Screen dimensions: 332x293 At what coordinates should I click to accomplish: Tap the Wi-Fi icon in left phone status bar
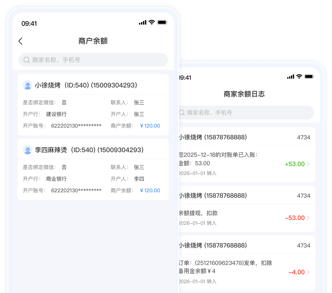pyautogui.click(x=152, y=22)
